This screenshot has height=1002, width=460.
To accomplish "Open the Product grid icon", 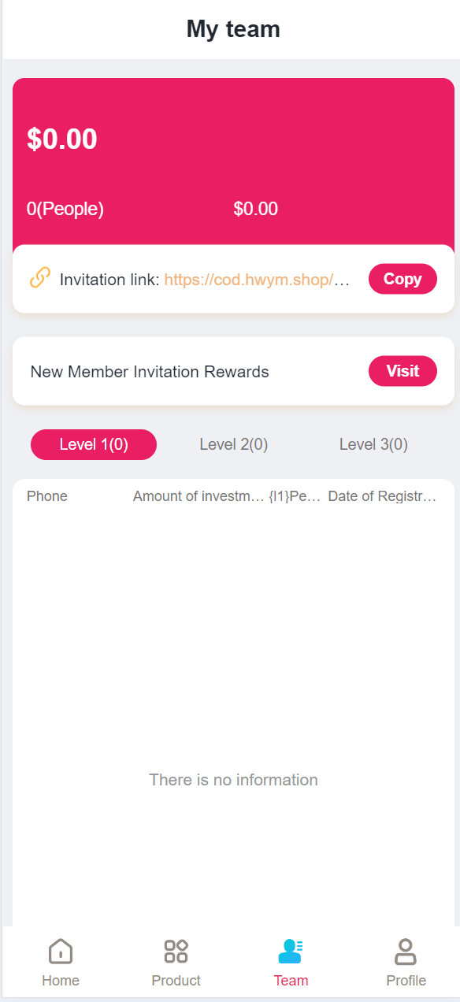I will (176, 952).
